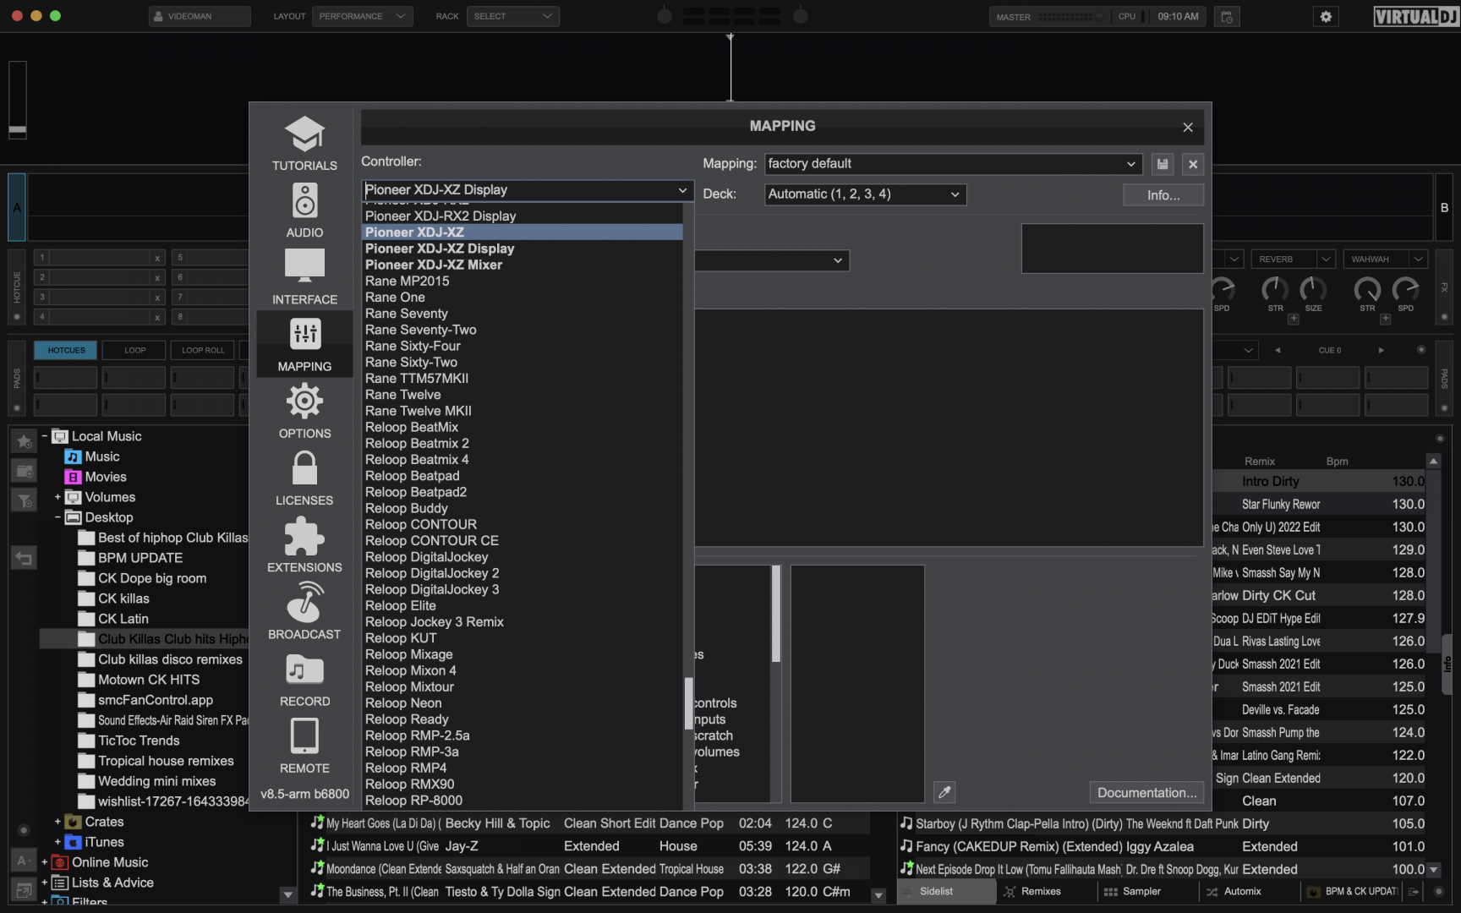Open the Audio settings page
Image resolution: width=1461 pixels, height=913 pixels.
[x=304, y=210]
